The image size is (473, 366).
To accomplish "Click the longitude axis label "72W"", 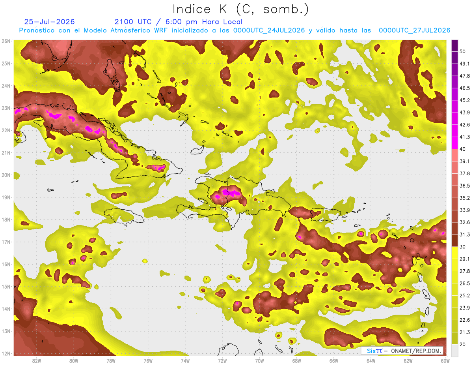I will coord(222,360).
